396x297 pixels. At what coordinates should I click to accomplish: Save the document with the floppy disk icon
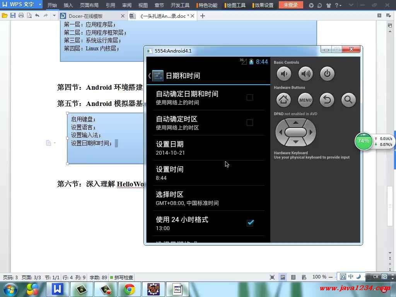[x=13, y=15]
